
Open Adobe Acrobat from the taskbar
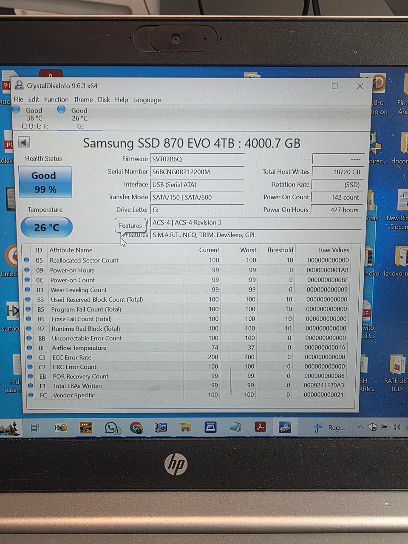260,427
